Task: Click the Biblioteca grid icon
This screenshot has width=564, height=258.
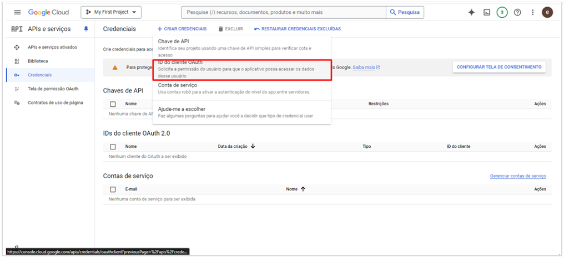Action: point(17,61)
